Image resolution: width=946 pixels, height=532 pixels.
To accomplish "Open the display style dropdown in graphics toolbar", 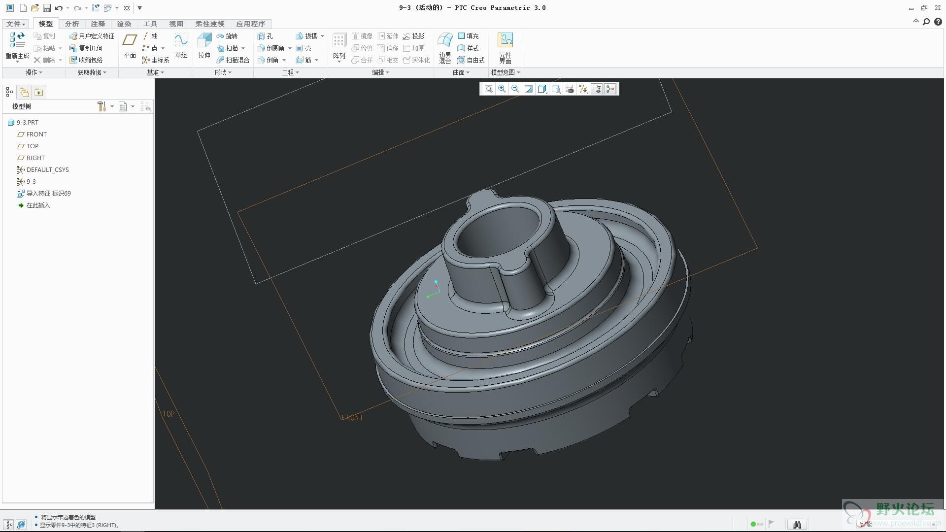I will [x=542, y=89].
